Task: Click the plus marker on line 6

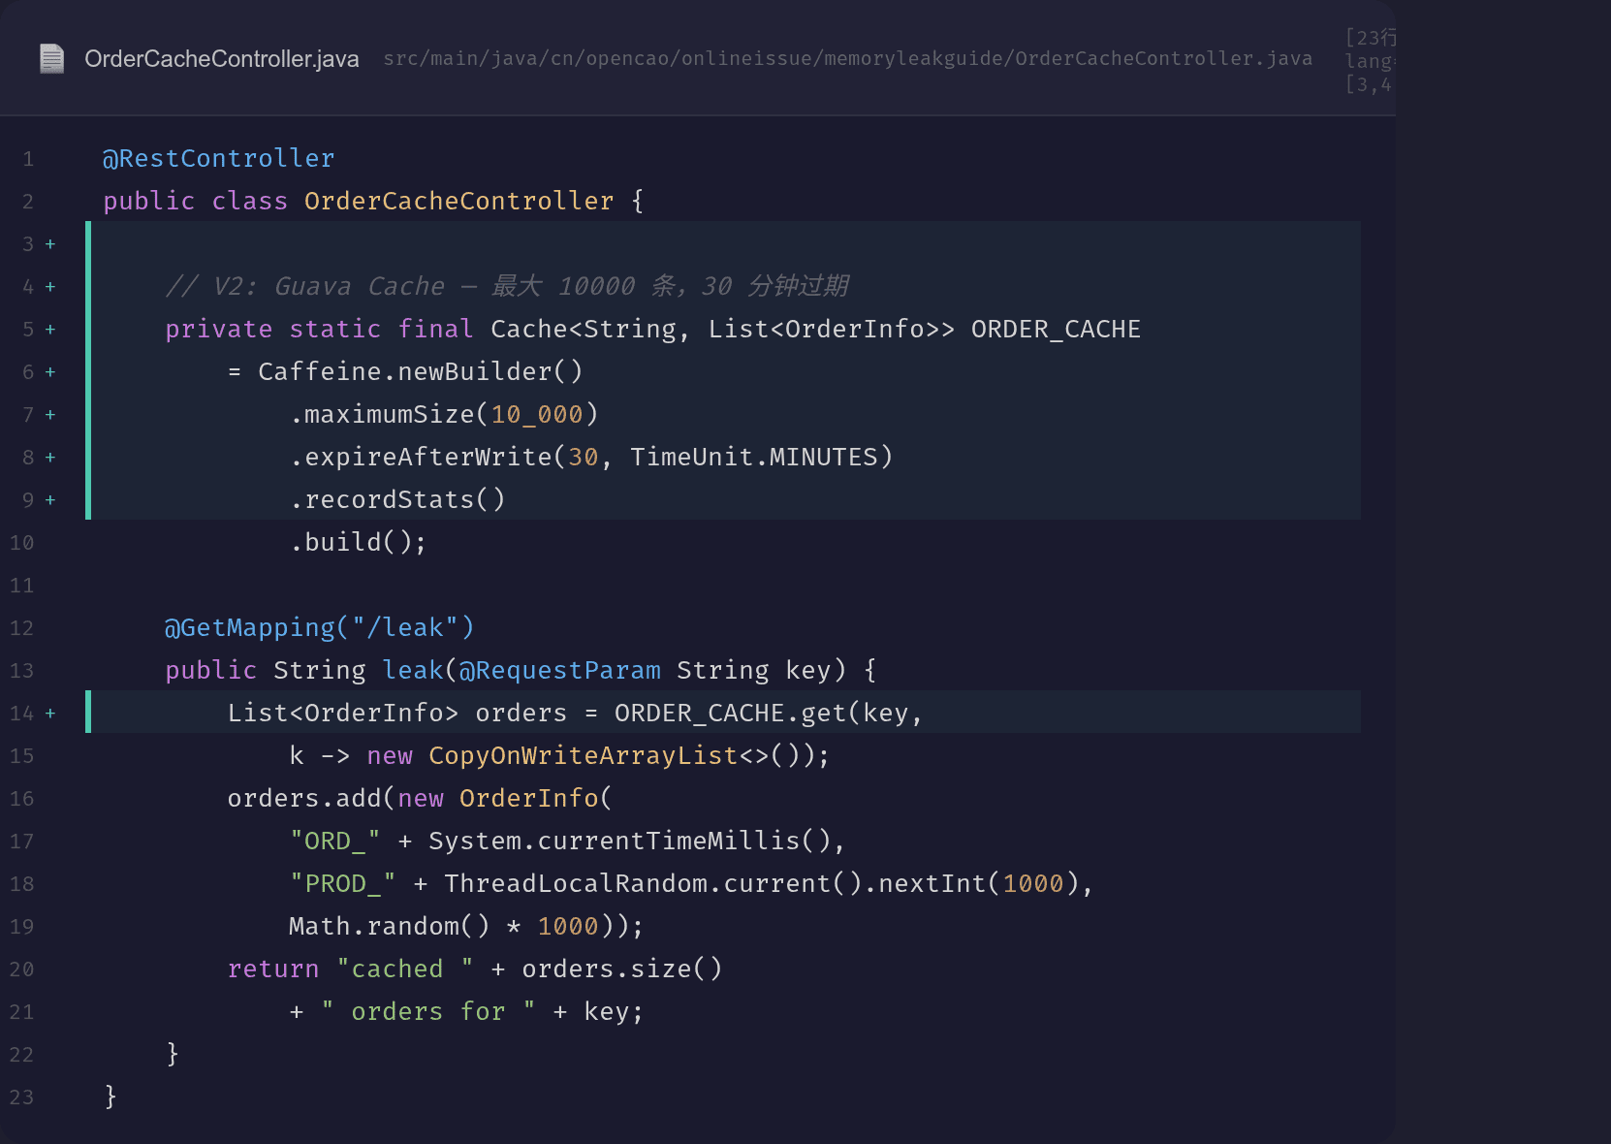Action: click(x=50, y=372)
